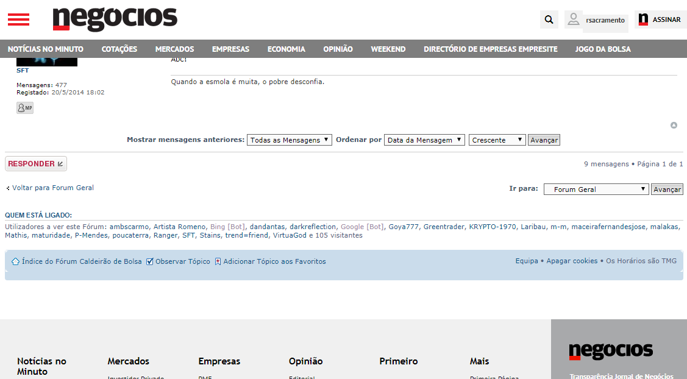Click Voltar para Forum Geral link
The image size is (687, 379).
click(53, 188)
